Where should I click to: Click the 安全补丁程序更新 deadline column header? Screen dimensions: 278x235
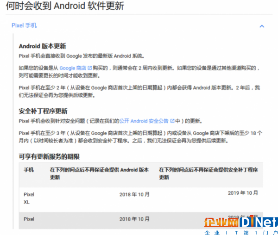tap(208, 173)
